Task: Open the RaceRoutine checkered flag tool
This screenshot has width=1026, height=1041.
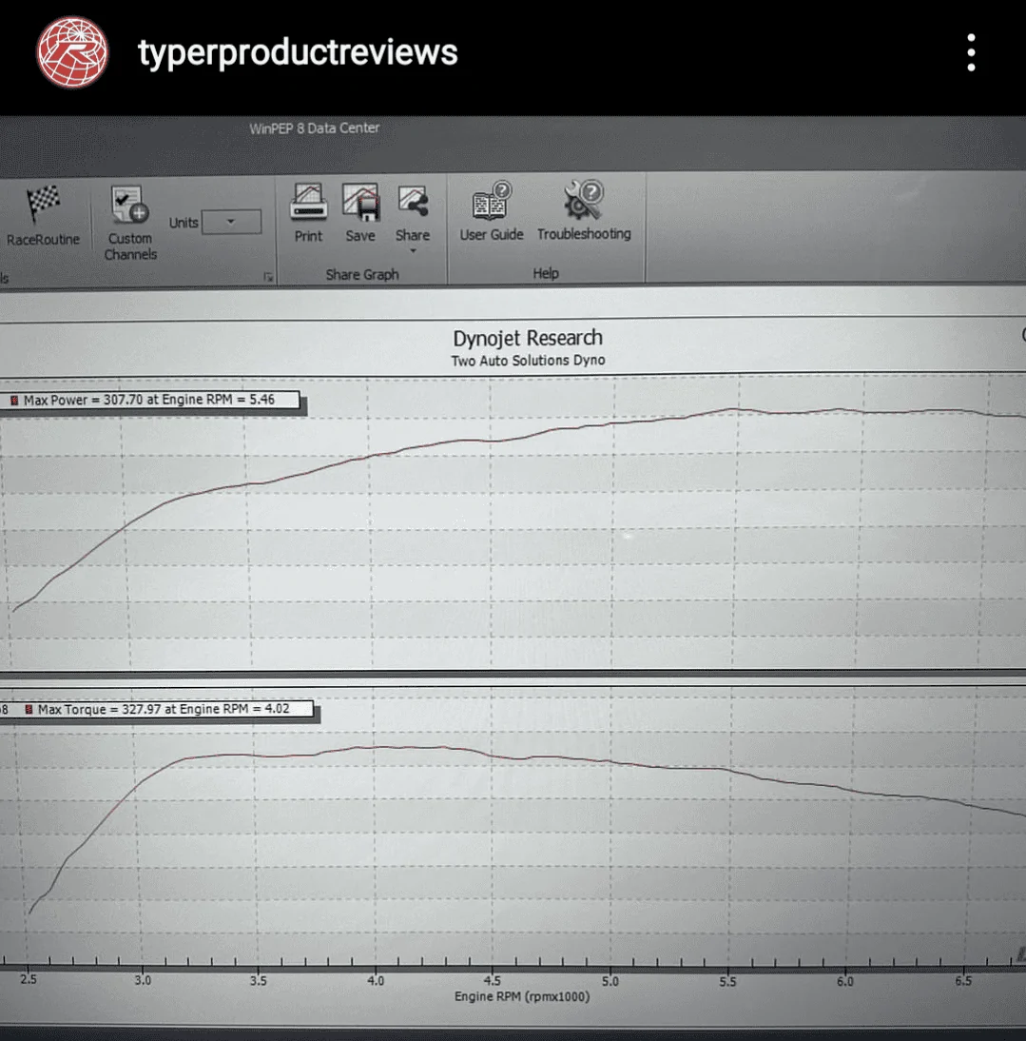Action: 43,216
